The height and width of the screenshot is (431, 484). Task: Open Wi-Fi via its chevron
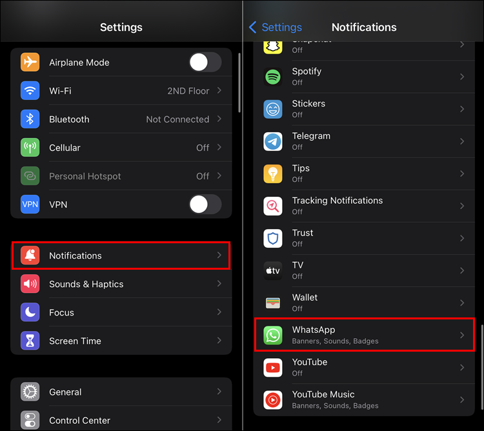click(x=219, y=90)
